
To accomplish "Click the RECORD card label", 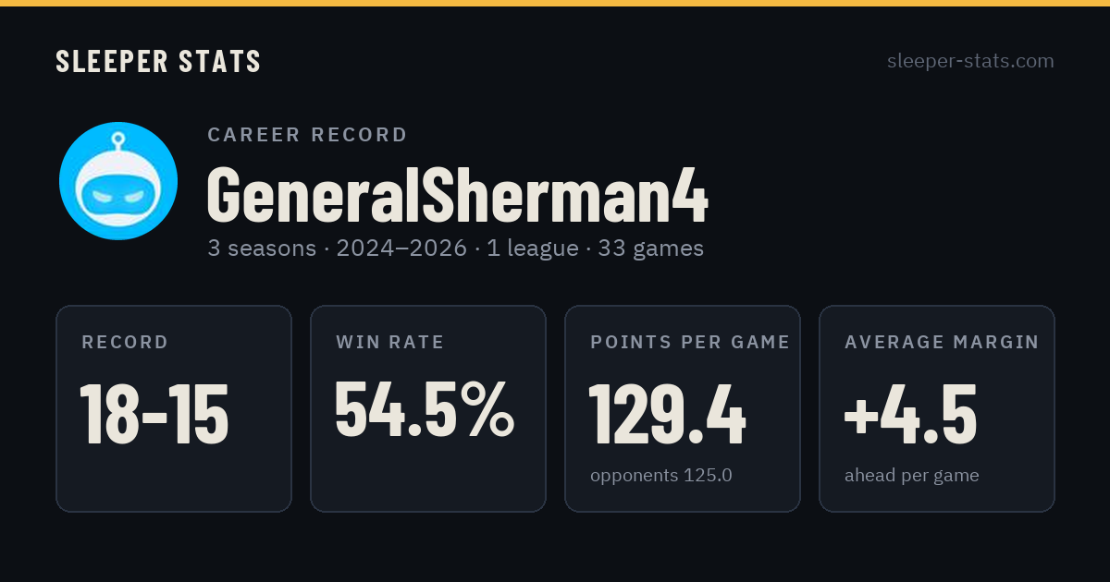I will pyautogui.click(x=125, y=343).
